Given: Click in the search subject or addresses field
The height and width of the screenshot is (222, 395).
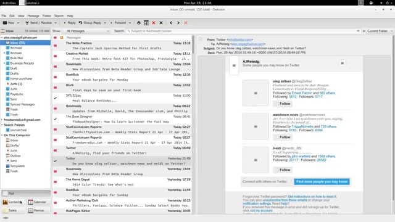Looking at the screenshot, I should point(243,31).
